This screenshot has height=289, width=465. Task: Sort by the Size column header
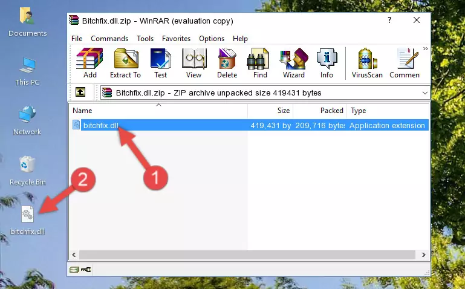[270, 111]
